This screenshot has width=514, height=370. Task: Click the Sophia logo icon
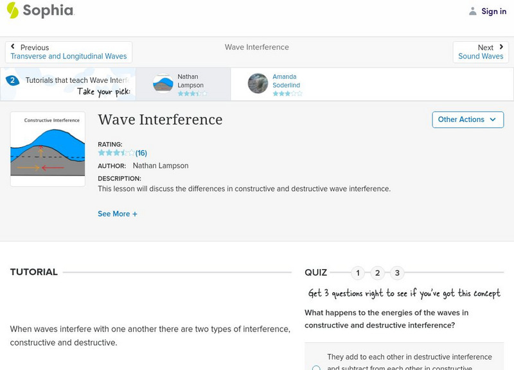(13, 10)
